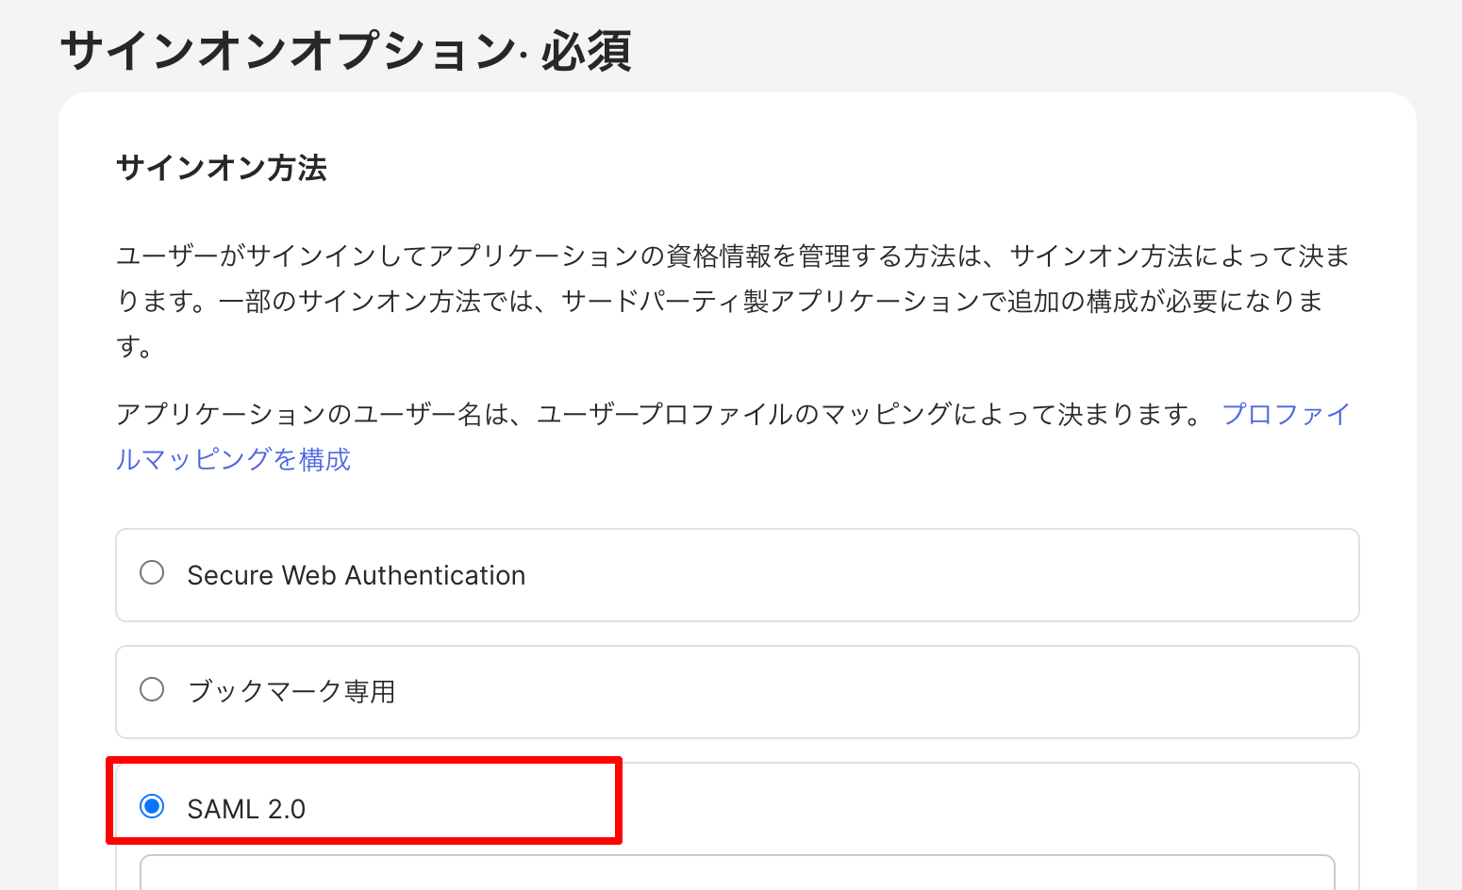The width and height of the screenshot is (1462, 890).
Task: Click the SAML 2.0 label text
Action: point(246,809)
